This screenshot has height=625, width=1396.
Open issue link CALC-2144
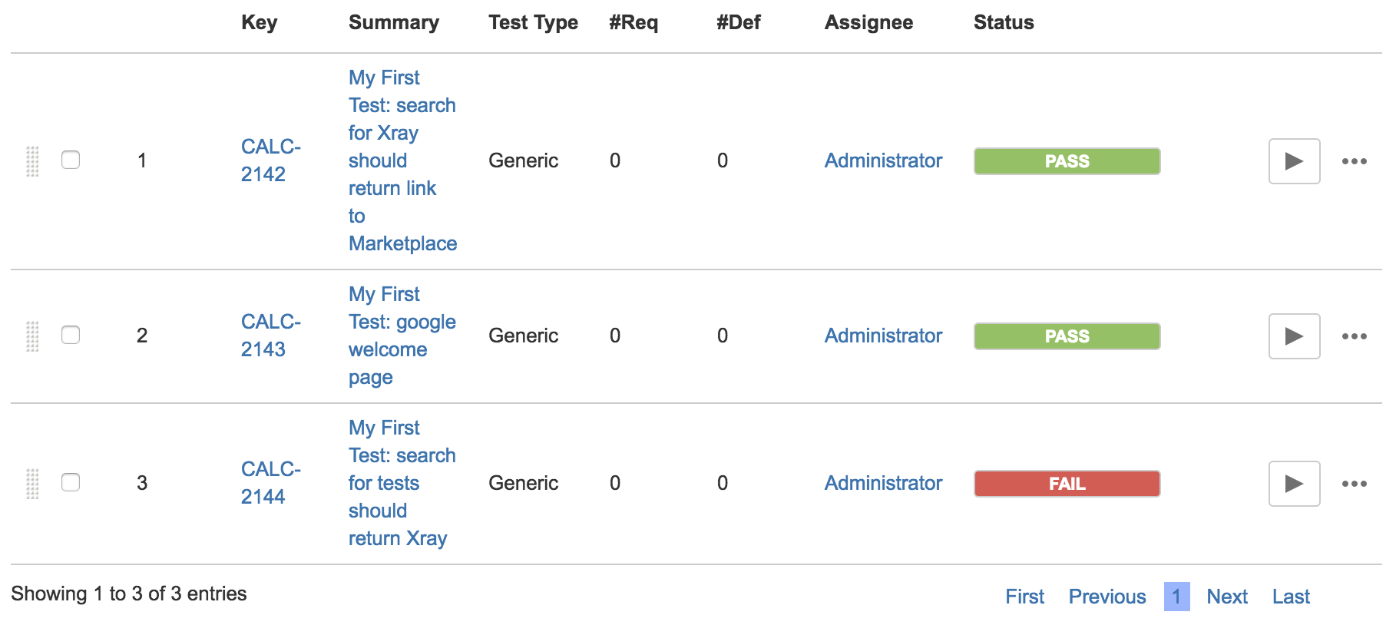(270, 483)
